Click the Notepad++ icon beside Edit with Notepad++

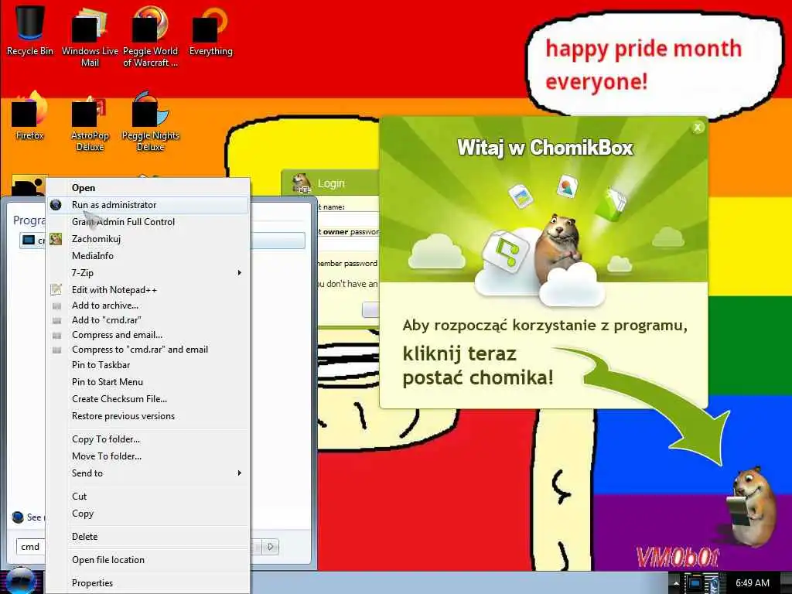point(56,290)
